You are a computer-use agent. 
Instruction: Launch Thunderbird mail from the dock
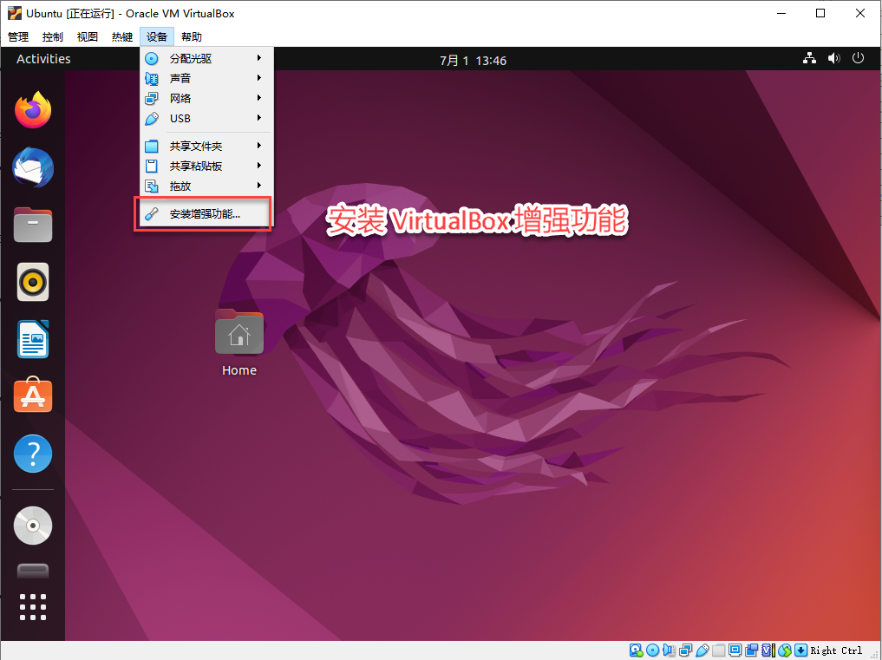[33, 167]
